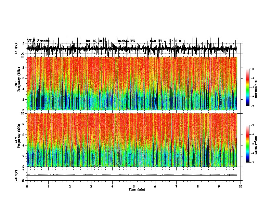271x209 pixels.
Task: Click the 'station=ITK' header text
Action: click(x=126, y=41)
